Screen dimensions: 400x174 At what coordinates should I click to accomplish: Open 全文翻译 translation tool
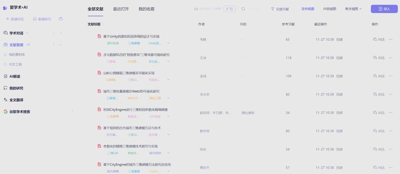[x=14, y=100]
